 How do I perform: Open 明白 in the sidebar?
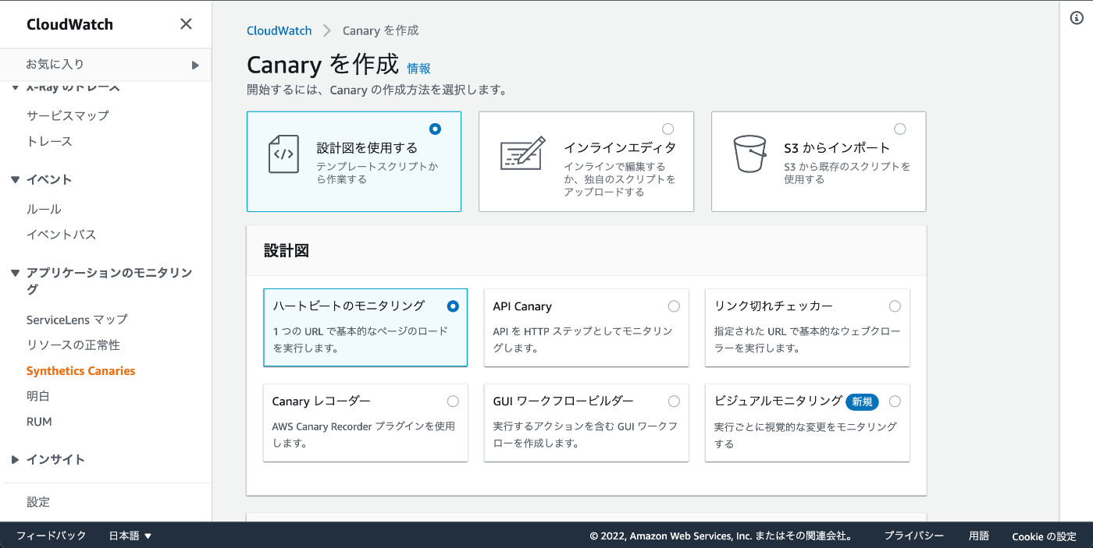coord(38,396)
